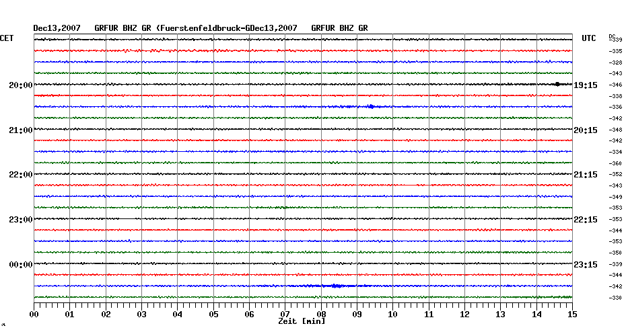
Task: Click the DC offset value -352
Action: click(616, 174)
